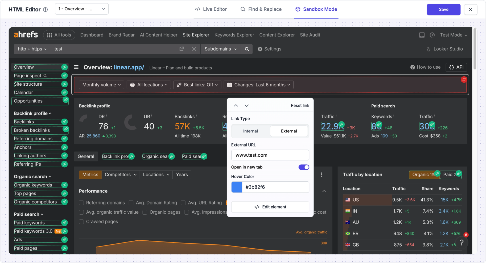Open the Monthly volume dropdown
Viewport: 486px width, 263px height.
coord(102,85)
